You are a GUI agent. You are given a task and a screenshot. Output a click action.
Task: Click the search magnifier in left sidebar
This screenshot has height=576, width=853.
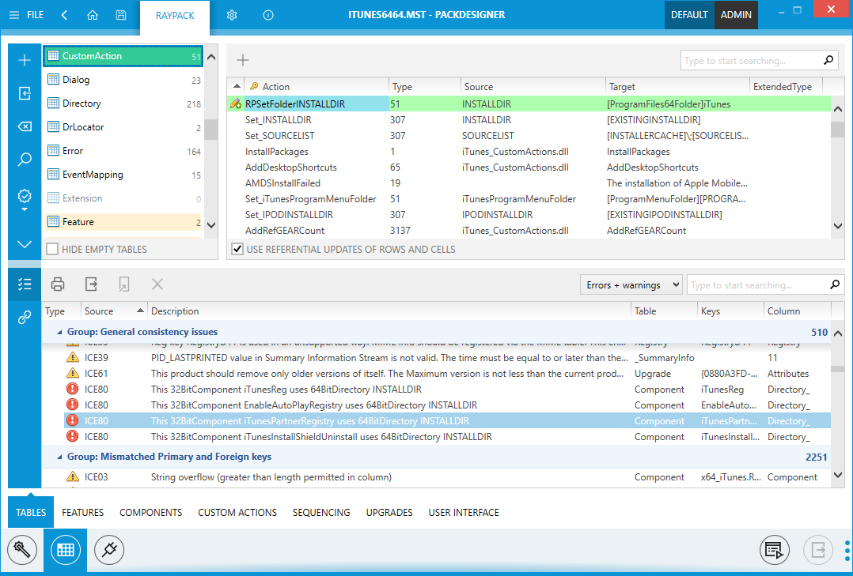point(25,160)
